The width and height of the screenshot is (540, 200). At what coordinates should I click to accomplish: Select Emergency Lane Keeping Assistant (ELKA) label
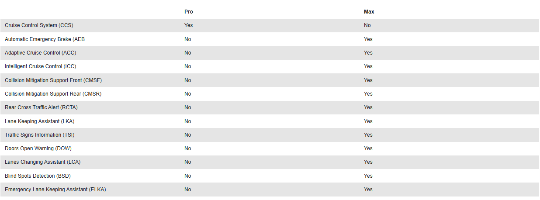click(x=55, y=190)
